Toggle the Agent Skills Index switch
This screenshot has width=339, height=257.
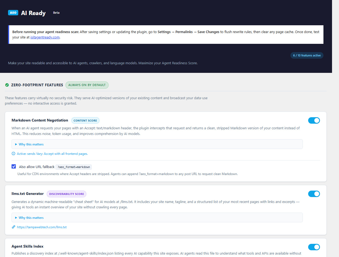314,247
